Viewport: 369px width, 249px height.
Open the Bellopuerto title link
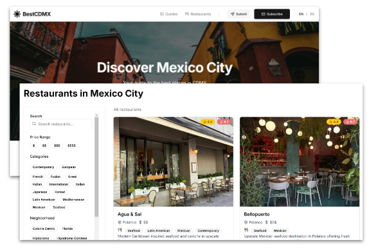tap(256, 214)
